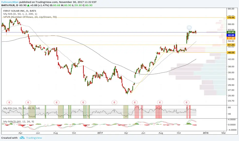Click the Mar label on time axis
The height and width of the screenshot is (141, 239).
[x=224, y=133]
